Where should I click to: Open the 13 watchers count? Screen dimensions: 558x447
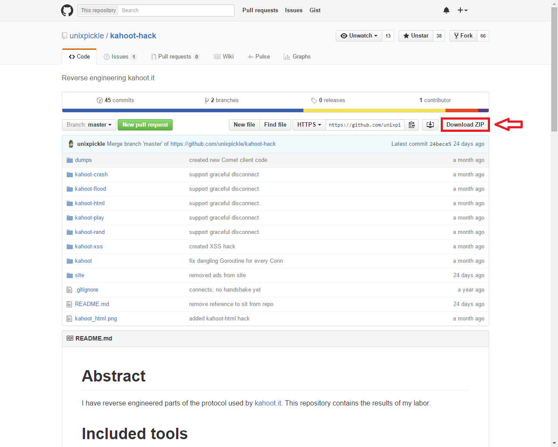pyautogui.click(x=388, y=36)
